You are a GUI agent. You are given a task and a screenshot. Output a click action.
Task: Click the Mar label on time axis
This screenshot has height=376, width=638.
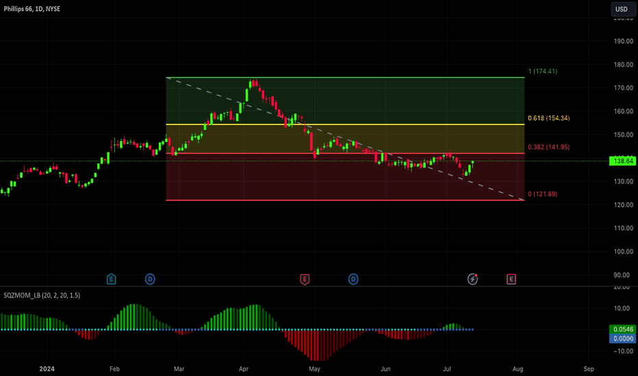tap(179, 369)
